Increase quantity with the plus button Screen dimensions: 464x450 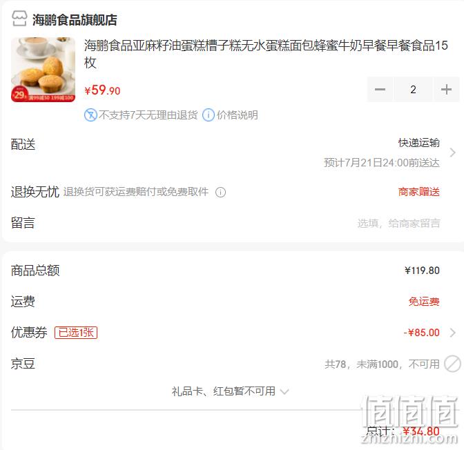[x=446, y=89]
